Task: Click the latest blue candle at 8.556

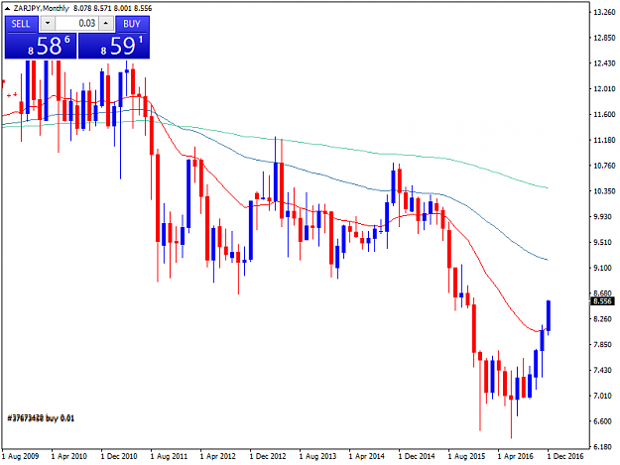Action: tap(549, 316)
